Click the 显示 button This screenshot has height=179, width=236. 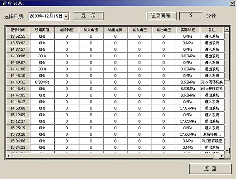88,16
